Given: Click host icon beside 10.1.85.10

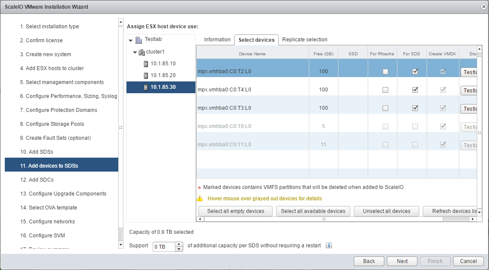Looking at the screenshot, I should [146, 64].
